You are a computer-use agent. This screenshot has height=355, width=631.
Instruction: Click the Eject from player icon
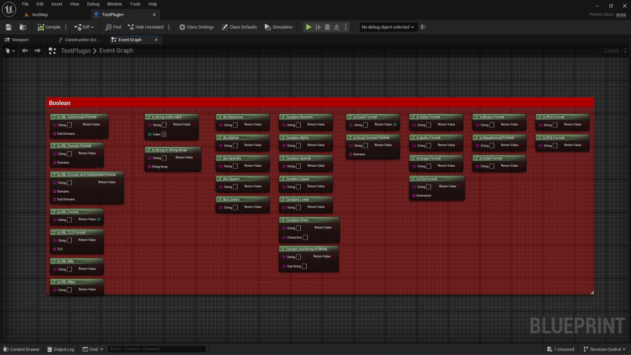337,27
